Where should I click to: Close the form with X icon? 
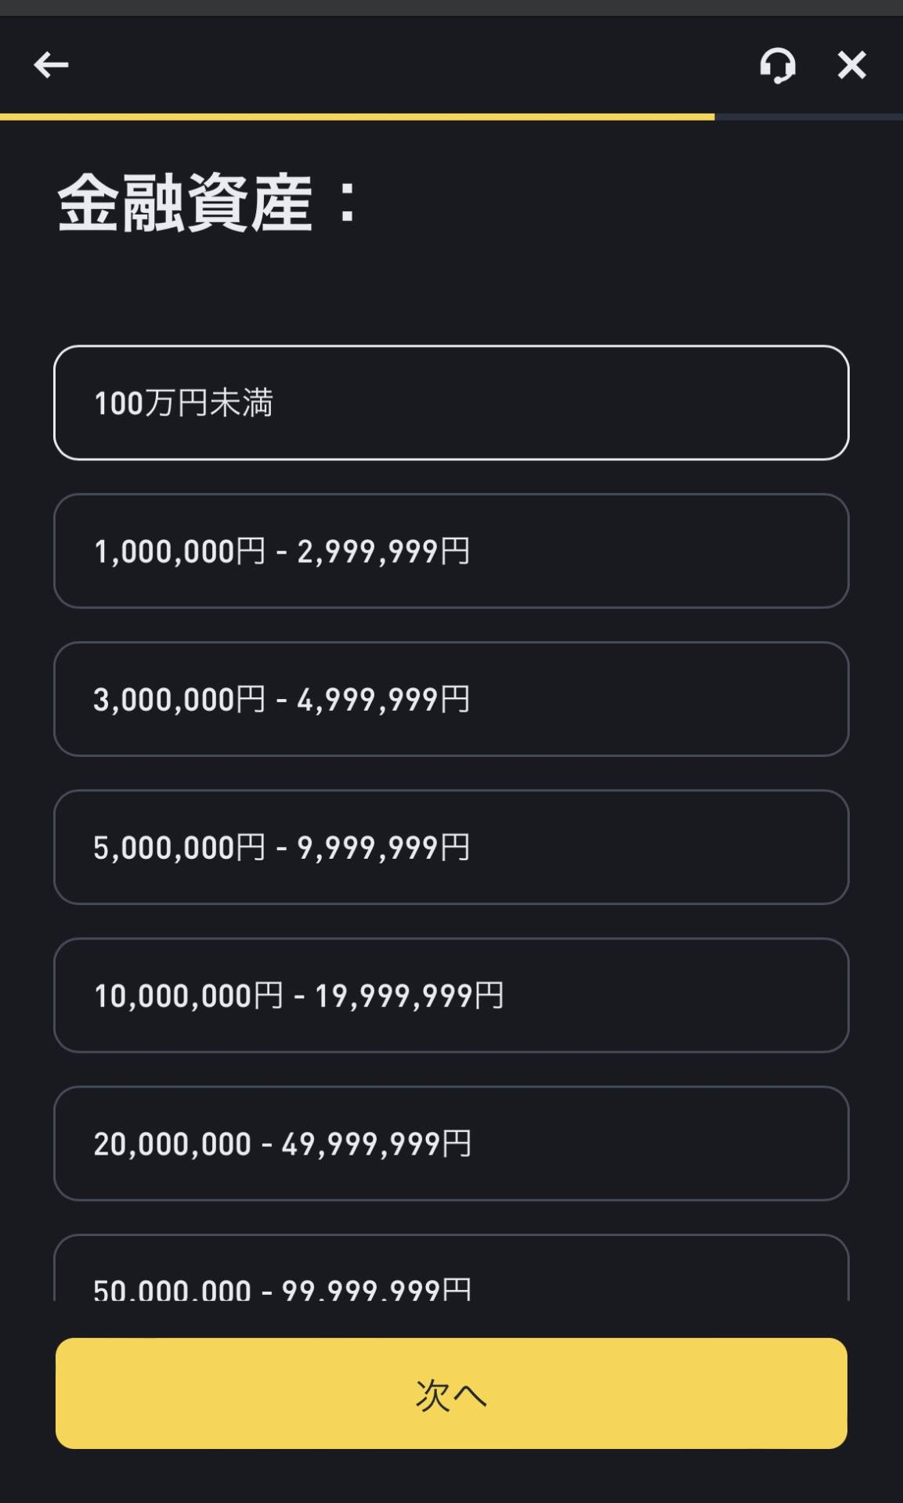point(851,65)
